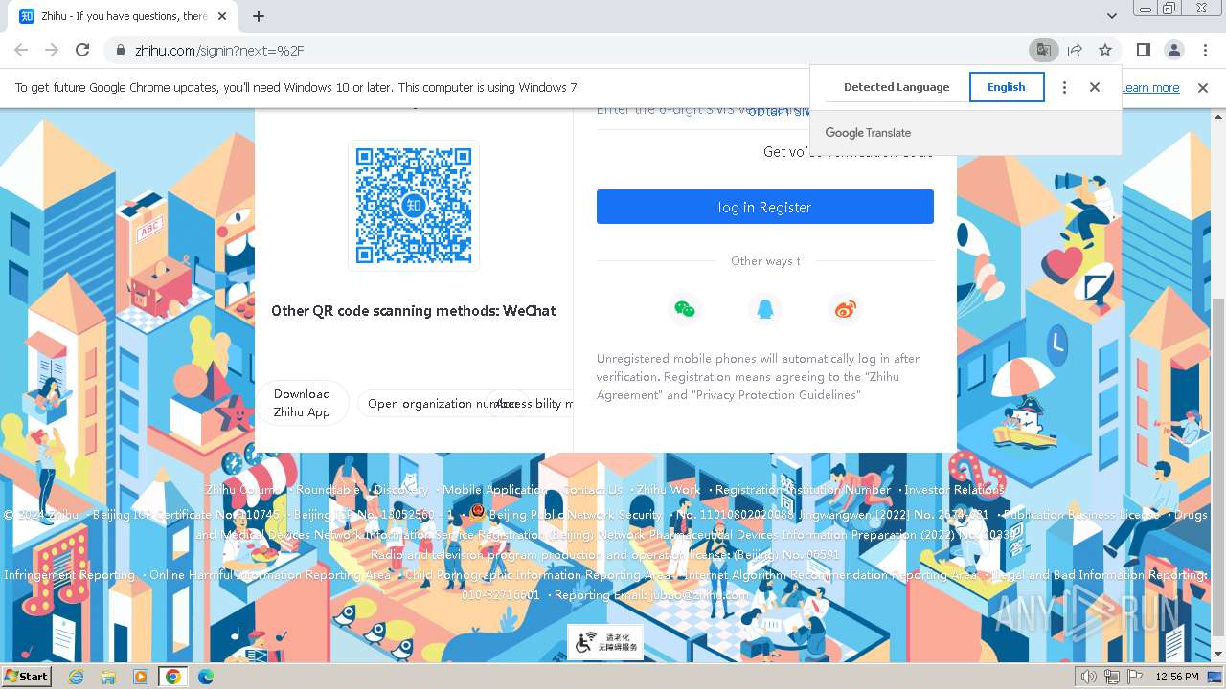Open Microsoft Edge from taskbar
Screen dimensions: 1226x689
(206, 677)
